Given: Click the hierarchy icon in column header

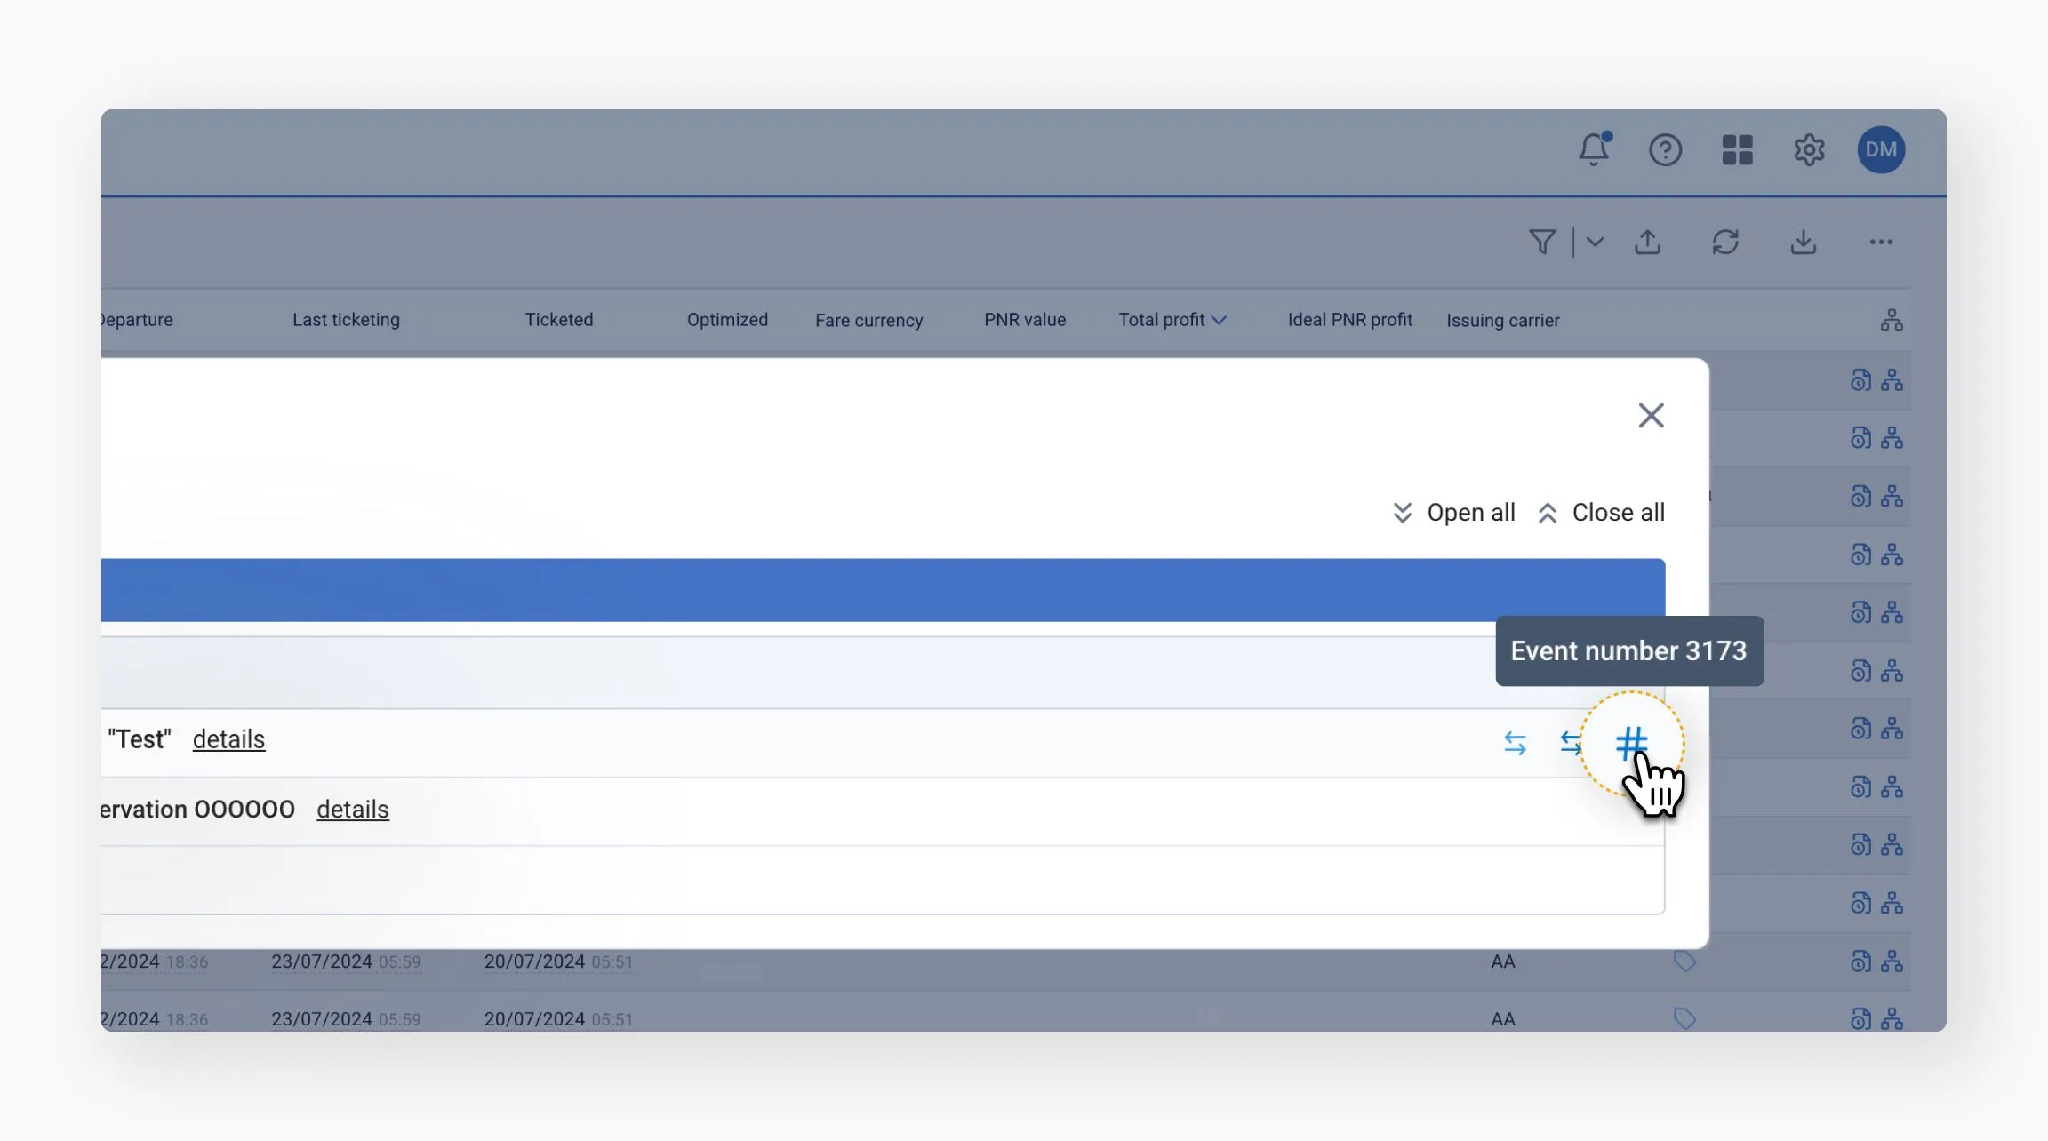Looking at the screenshot, I should [1892, 320].
